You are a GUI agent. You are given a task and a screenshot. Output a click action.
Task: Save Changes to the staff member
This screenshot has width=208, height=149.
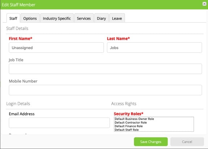[x=151, y=142]
